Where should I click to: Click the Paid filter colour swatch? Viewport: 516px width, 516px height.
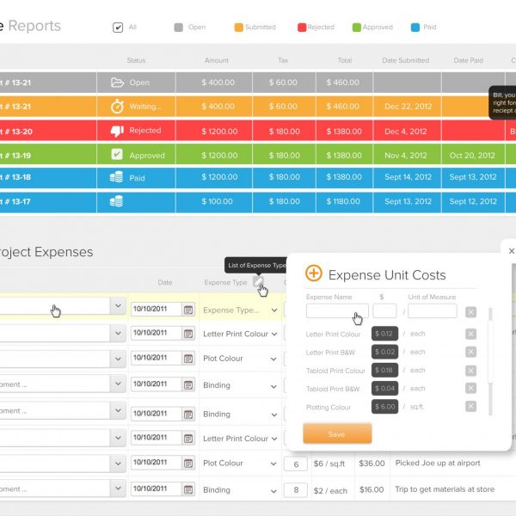[415, 27]
